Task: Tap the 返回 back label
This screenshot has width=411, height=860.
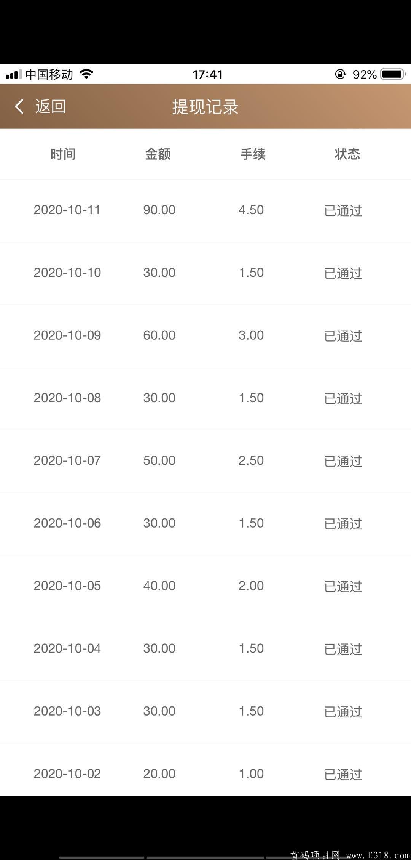Action: pos(51,106)
